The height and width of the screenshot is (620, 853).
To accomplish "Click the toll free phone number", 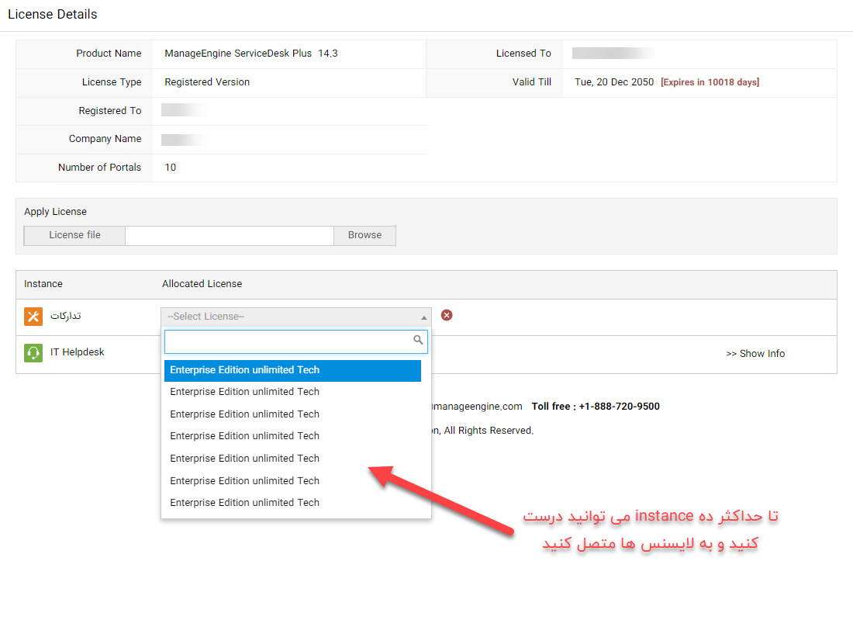I will point(619,407).
